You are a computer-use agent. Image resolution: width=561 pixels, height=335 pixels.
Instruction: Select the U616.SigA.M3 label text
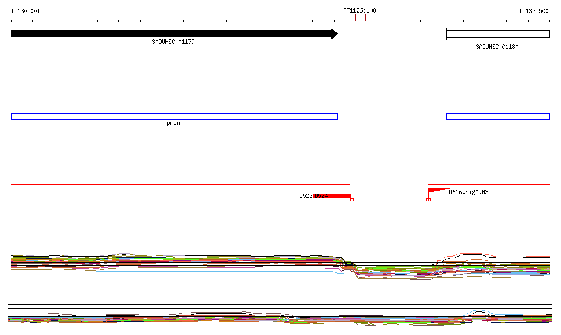[468, 192]
